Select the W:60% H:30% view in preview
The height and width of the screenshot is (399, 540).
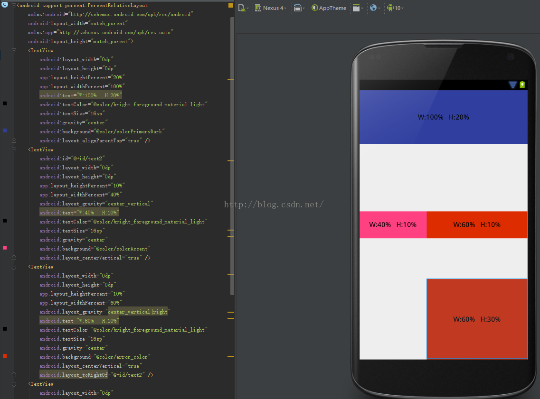pyautogui.click(x=477, y=319)
